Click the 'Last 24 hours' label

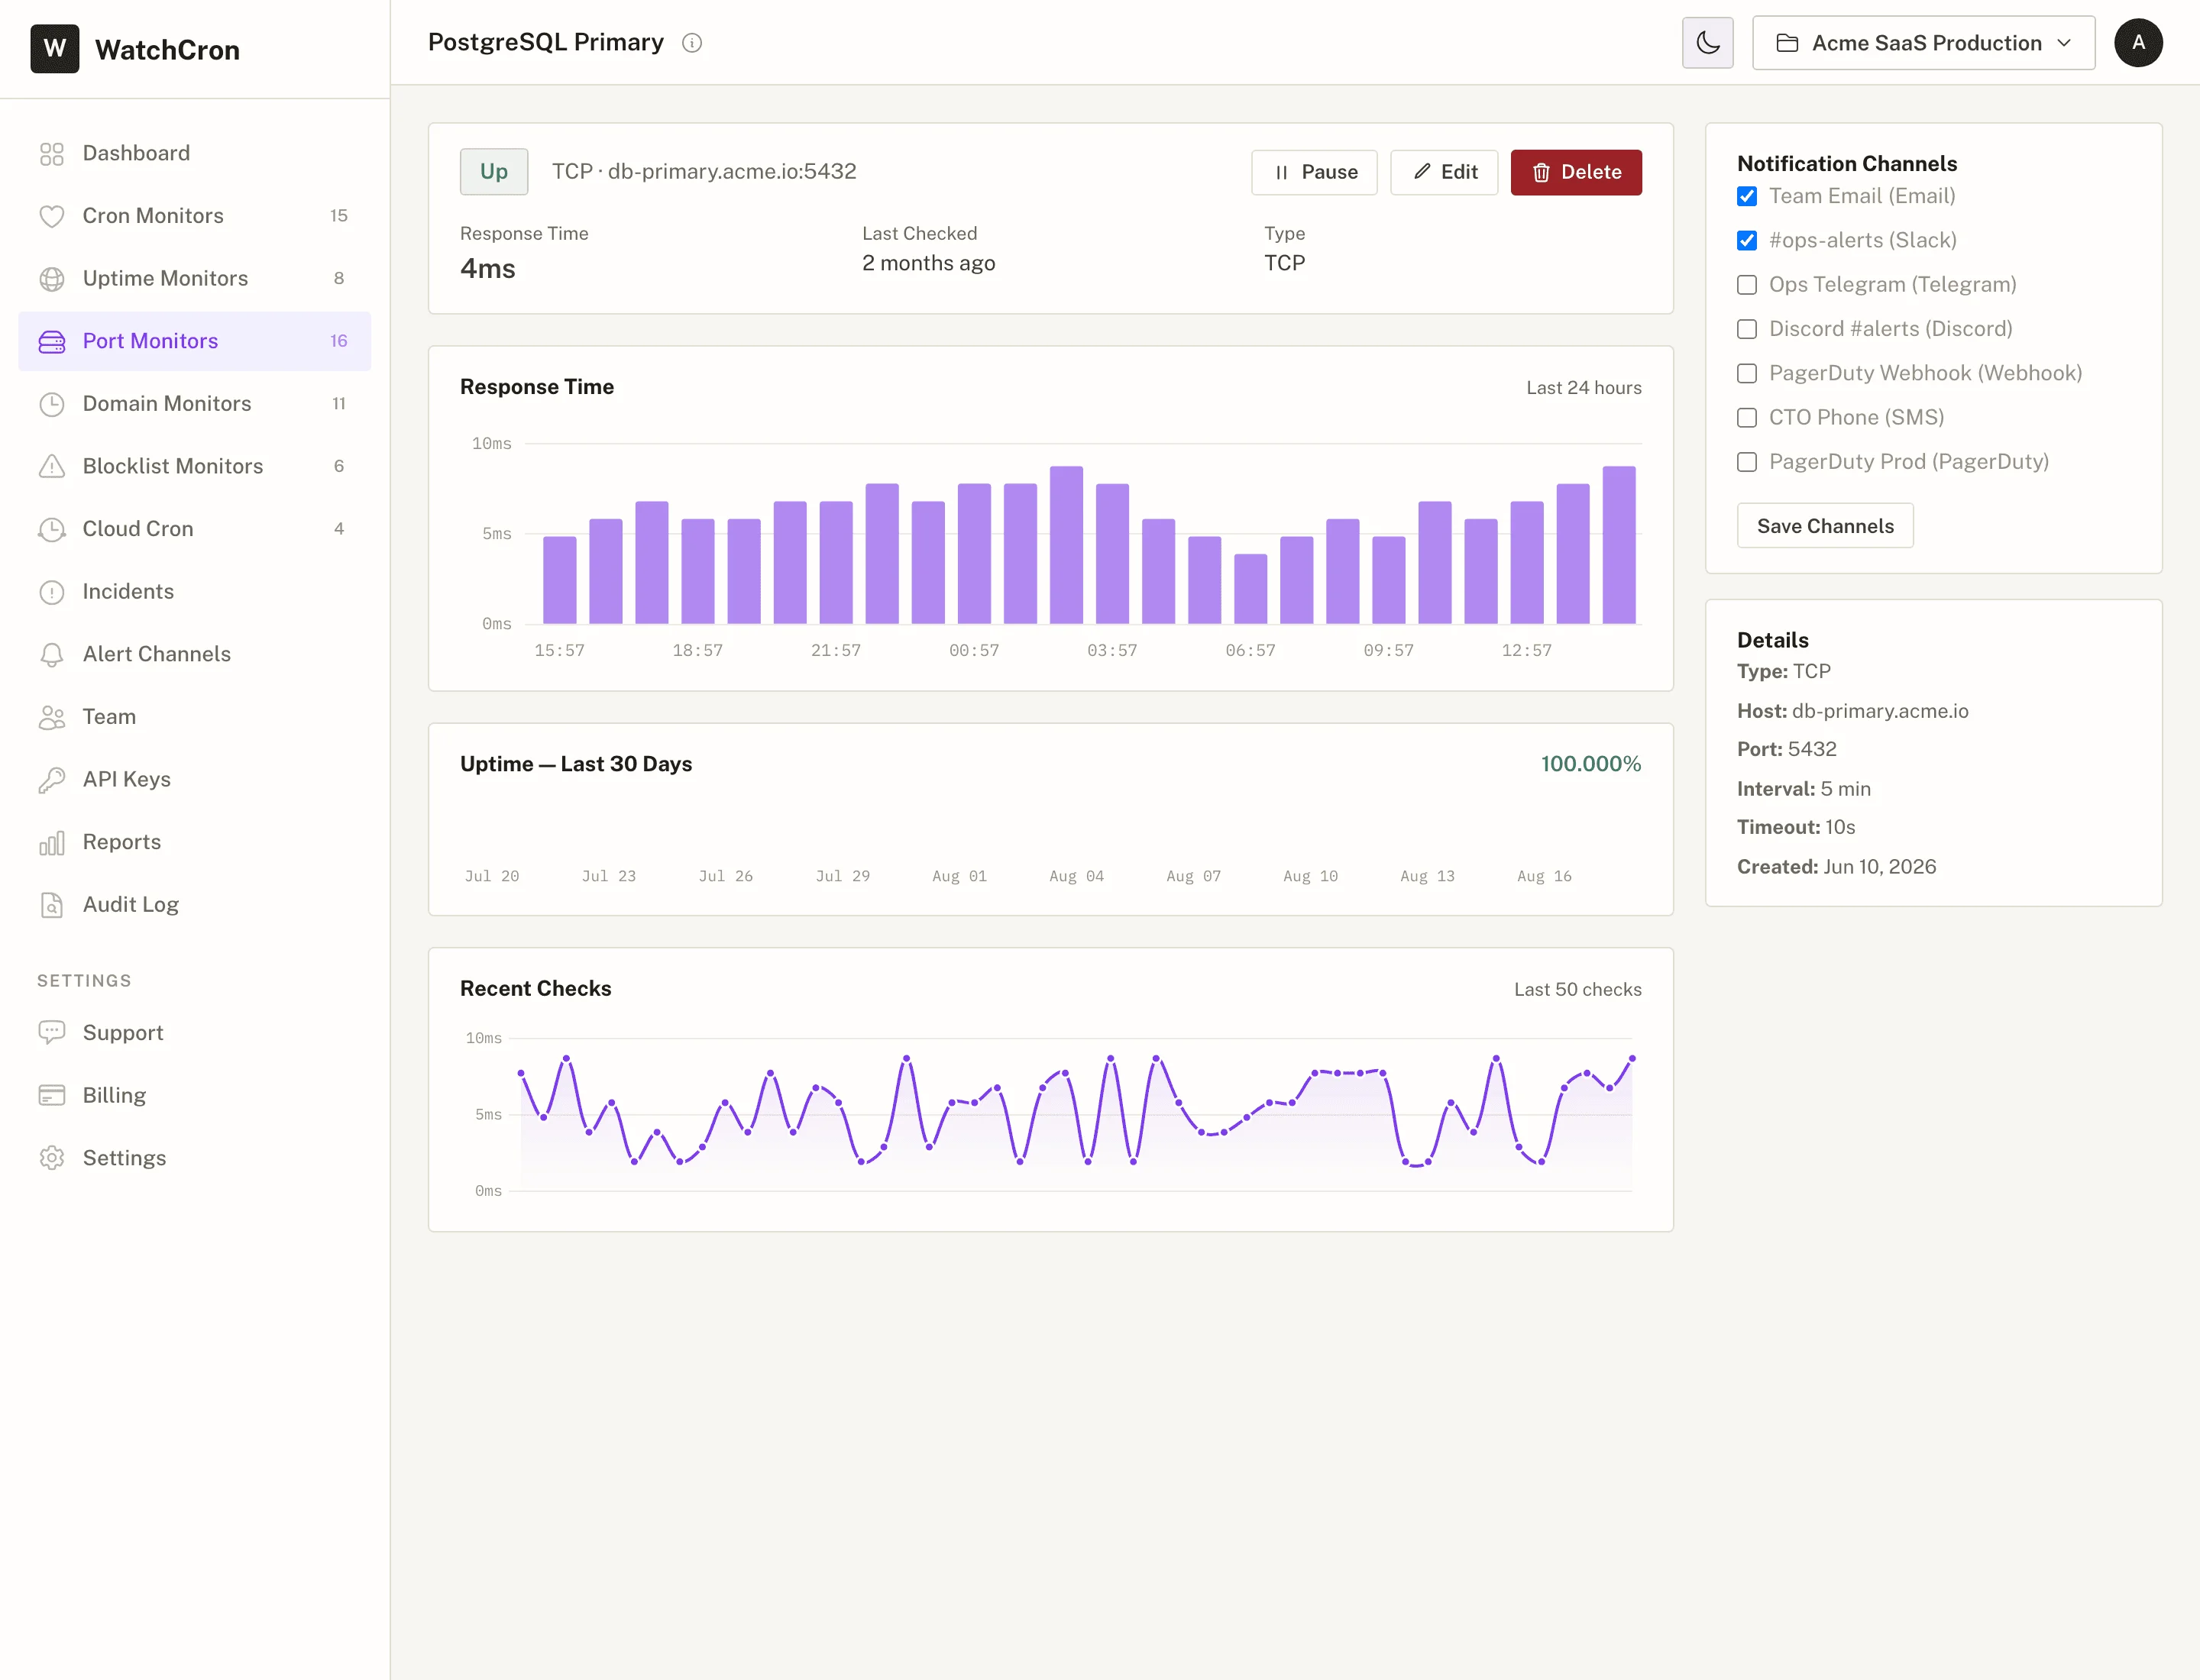click(x=1584, y=388)
